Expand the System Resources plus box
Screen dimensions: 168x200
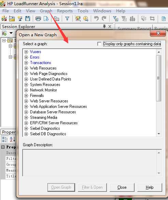click(26, 85)
